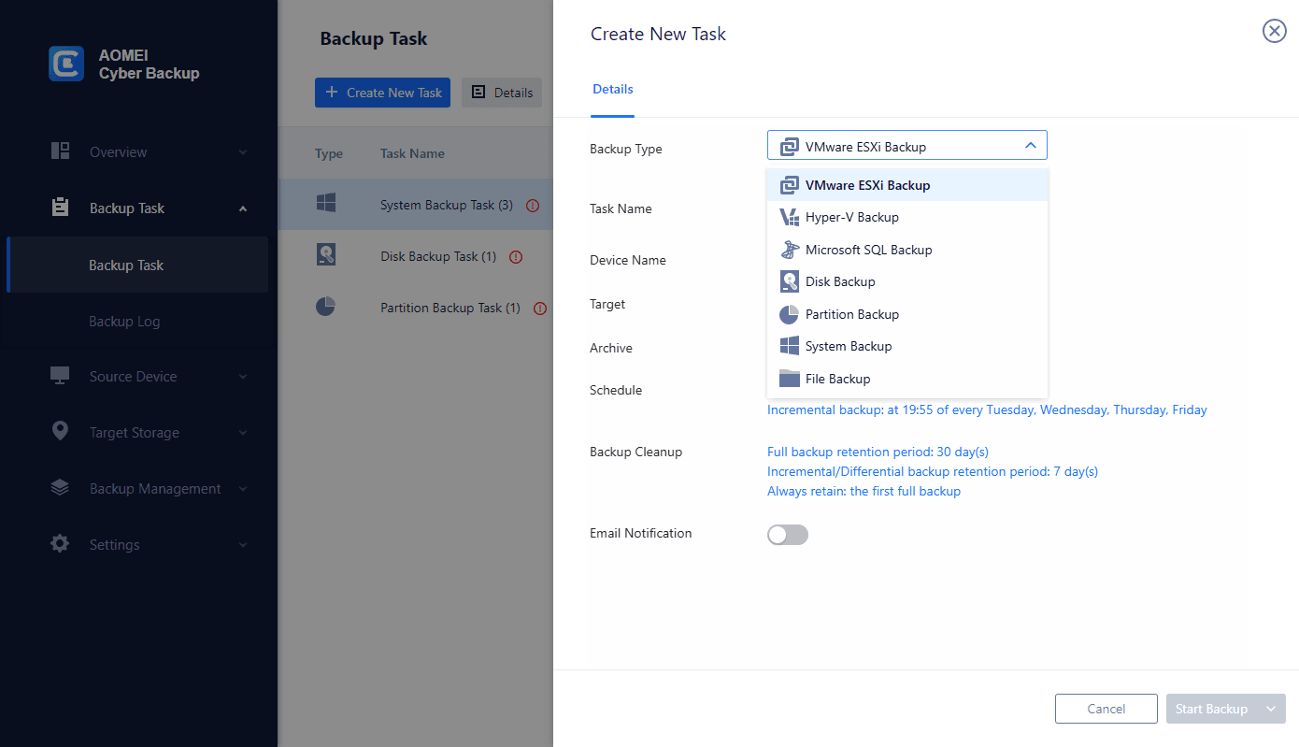1299x747 pixels.
Task: Click the Target Storage location pin icon
Action: pos(61,431)
